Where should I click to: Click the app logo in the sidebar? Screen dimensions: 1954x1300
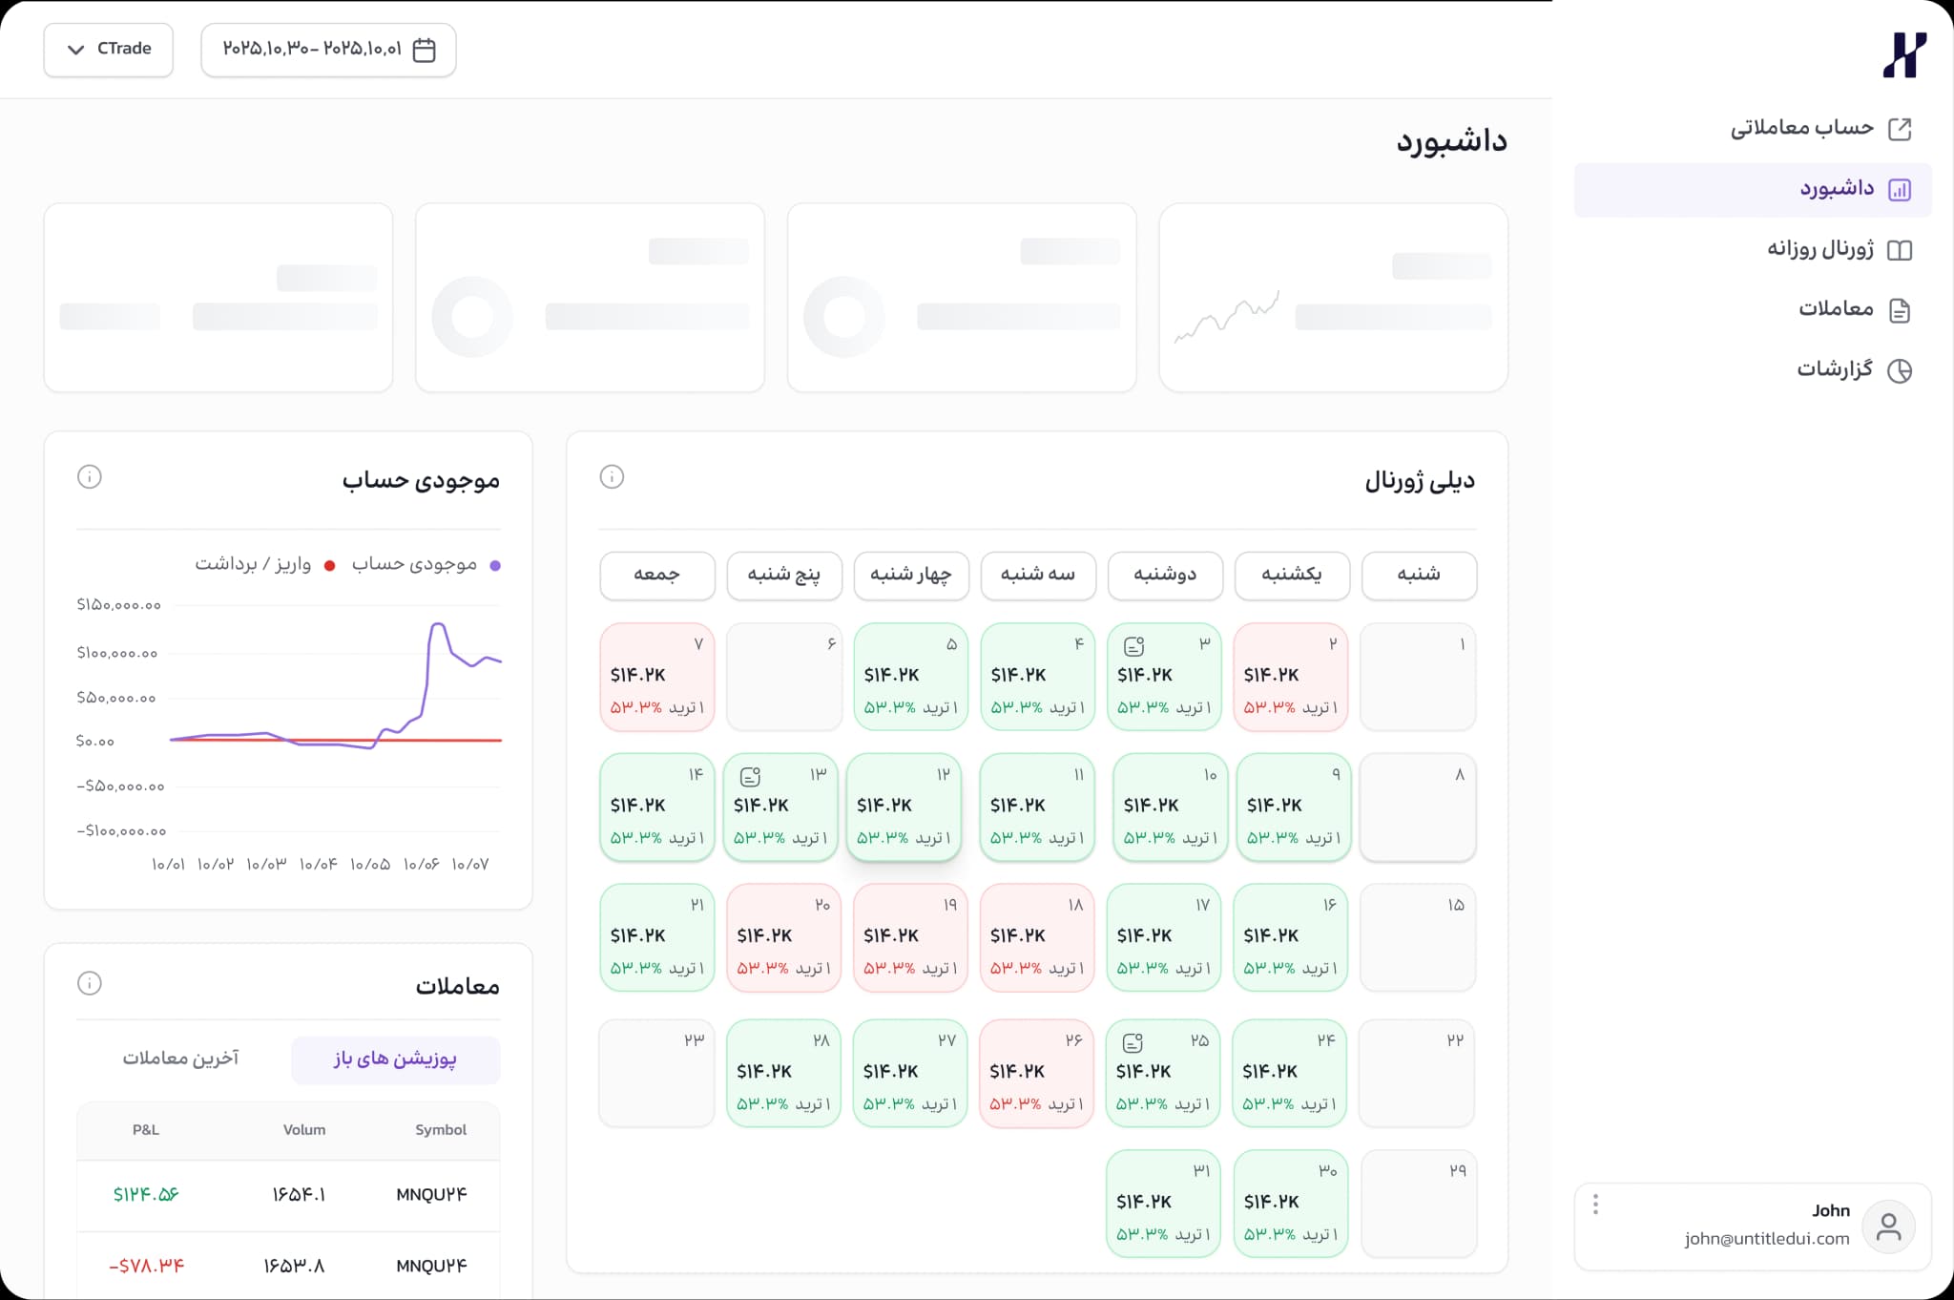point(1904,54)
